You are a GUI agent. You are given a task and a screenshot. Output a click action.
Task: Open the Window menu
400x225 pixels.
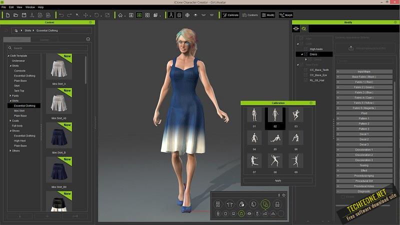pos(30,7)
